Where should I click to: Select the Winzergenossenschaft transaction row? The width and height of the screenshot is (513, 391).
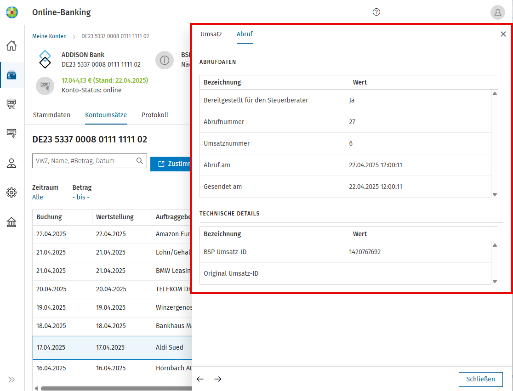click(x=112, y=307)
